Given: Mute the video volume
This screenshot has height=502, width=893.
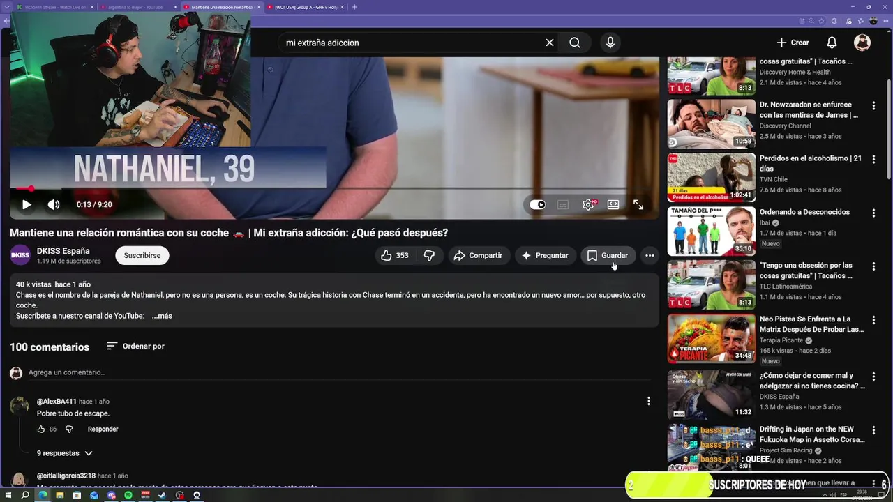Looking at the screenshot, I should (54, 204).
